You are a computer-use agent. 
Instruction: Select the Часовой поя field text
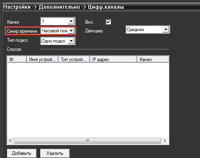[x=54, y=31]
